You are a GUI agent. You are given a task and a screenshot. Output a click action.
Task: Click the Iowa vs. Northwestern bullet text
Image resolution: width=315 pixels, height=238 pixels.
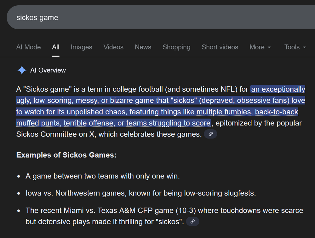pyautogui.click(x=140, y=193)
